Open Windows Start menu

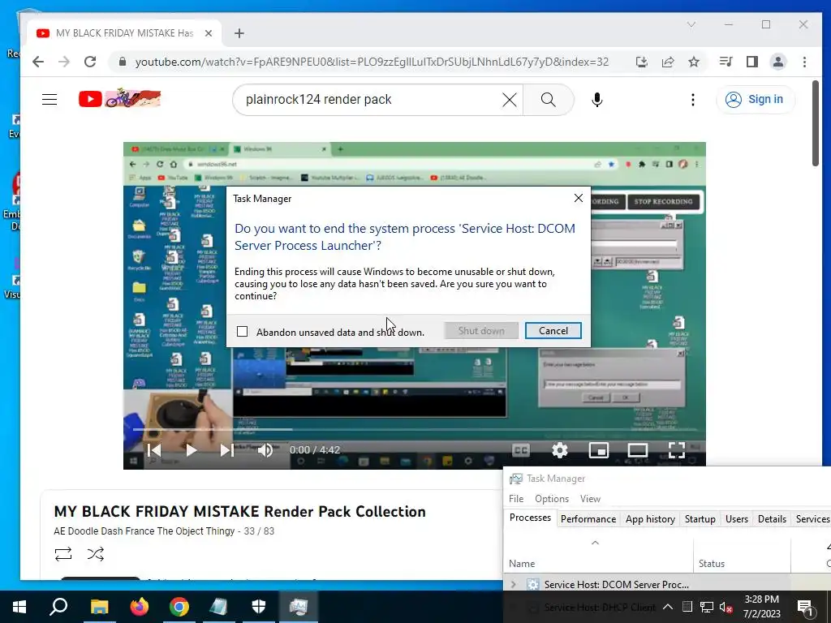[19, 607]
